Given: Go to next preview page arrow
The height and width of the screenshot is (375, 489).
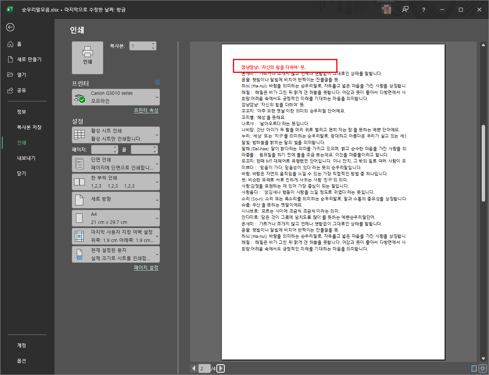Looking at the screenshot, I should pyautogui.click(x=221, y=368).
